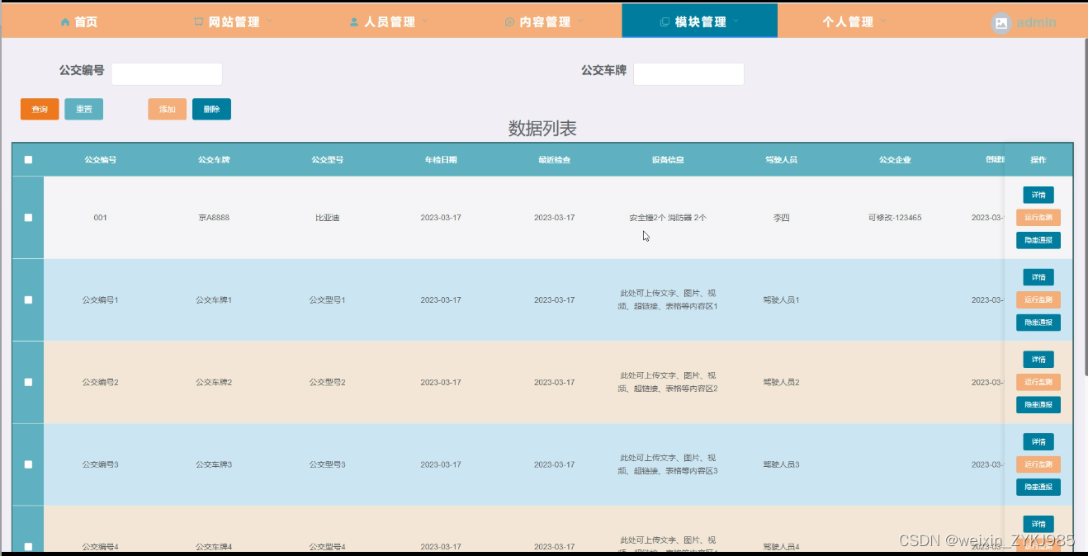Click the 数据列表 heading

(x=542, y=129)
